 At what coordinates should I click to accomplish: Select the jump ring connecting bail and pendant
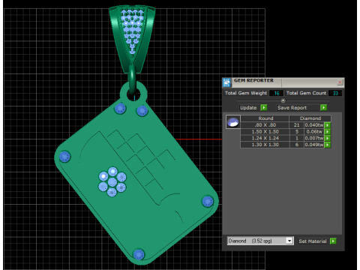pos(132,79)
